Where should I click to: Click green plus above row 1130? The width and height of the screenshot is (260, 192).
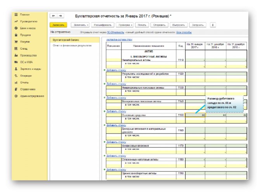(104, 84)
